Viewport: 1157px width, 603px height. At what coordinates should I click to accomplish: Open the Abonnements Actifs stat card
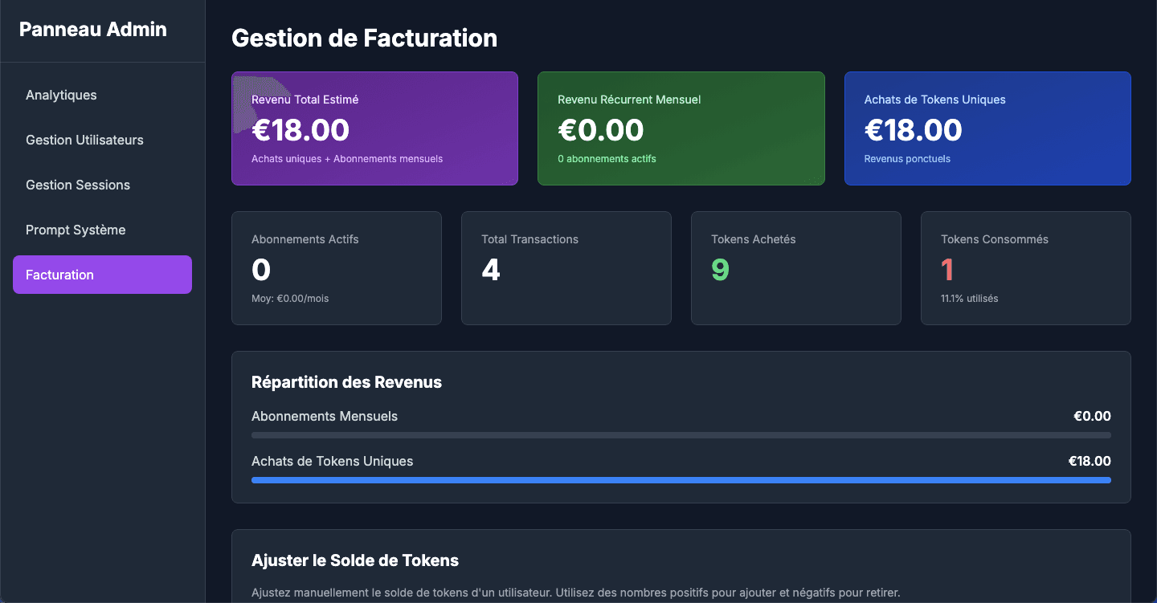coord(336,268)
